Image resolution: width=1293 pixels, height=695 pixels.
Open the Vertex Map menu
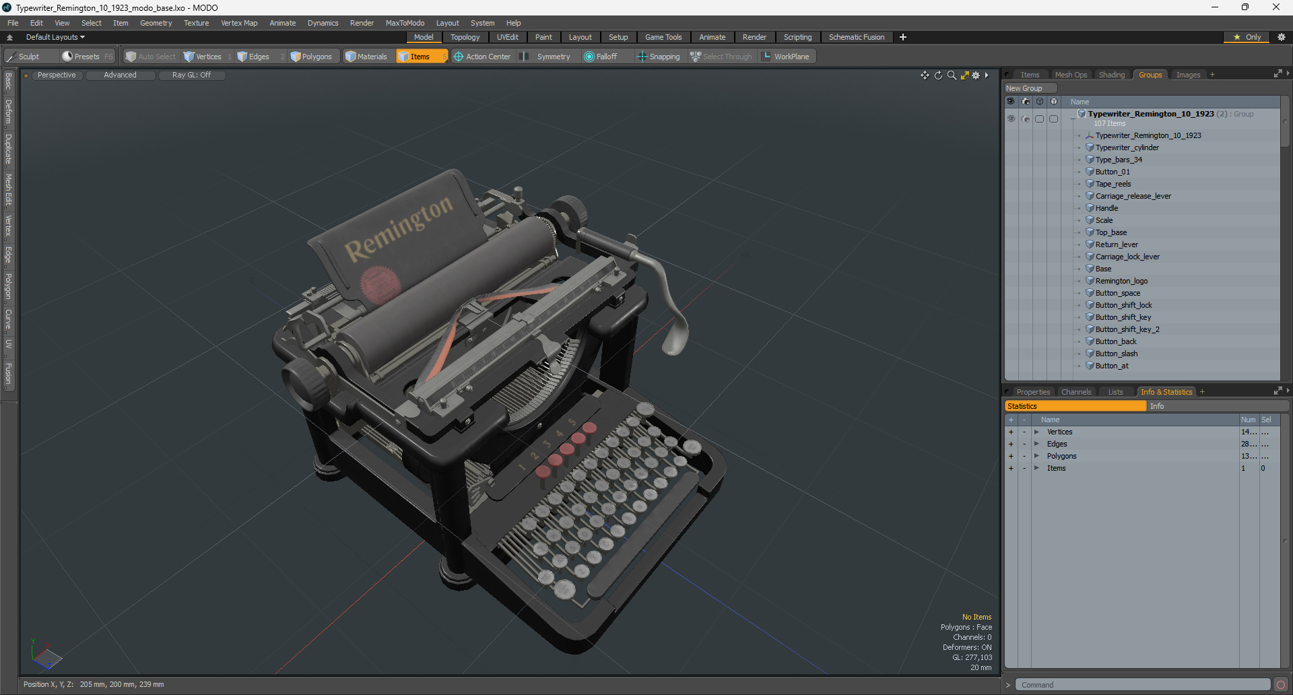tap(239, 23)
